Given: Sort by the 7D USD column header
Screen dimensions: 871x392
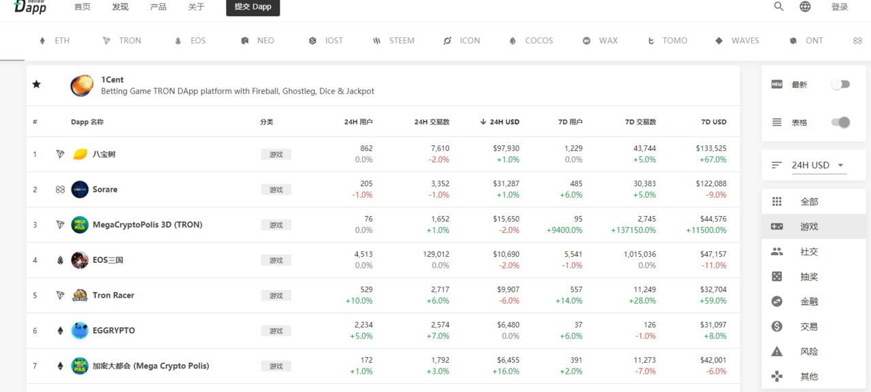Looking at the screenshot, I should 714,122.
